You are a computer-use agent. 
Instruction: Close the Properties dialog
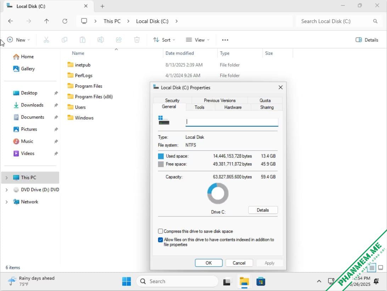(x=280, y=88)
